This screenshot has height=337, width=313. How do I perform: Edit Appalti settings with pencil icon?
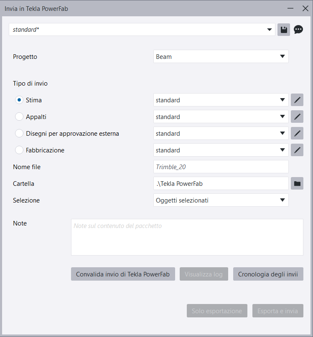point(297,117)
